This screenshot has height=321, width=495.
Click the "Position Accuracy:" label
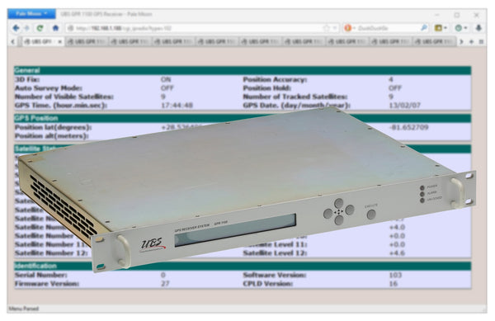(275, 79)
